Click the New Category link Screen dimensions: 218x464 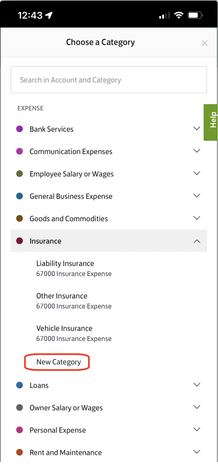[58, 362]
